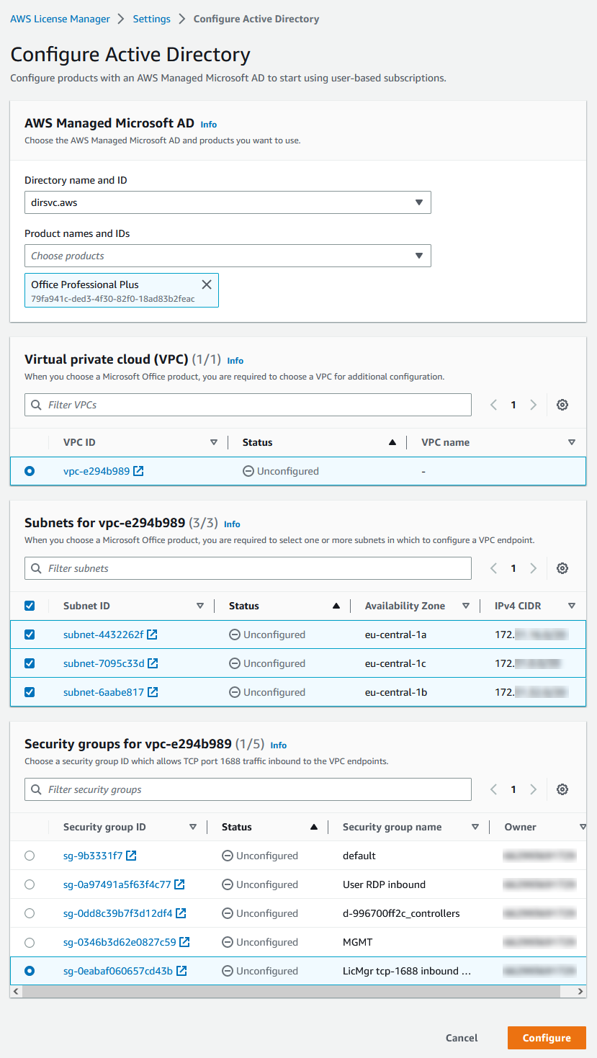597x1058 pixels.
Task: Select the radio button for sg-0346b3d62e0827c59
Action: (x=30, y=941)
